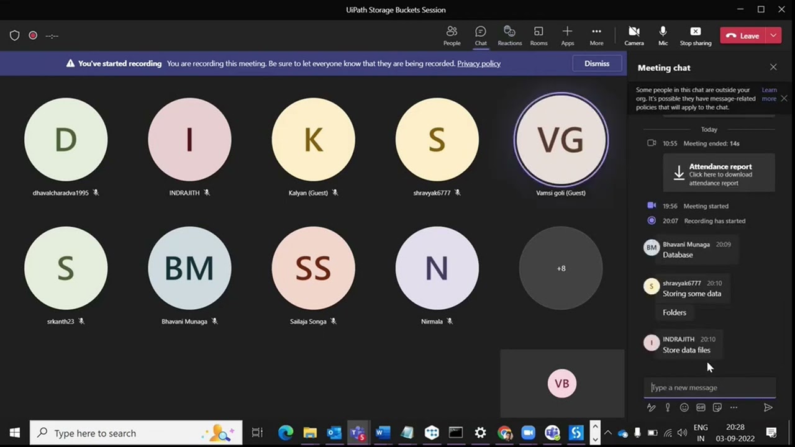Toggle the meeting Chat panel
This screenshot has height=447, width=795.
coord(481,36)
